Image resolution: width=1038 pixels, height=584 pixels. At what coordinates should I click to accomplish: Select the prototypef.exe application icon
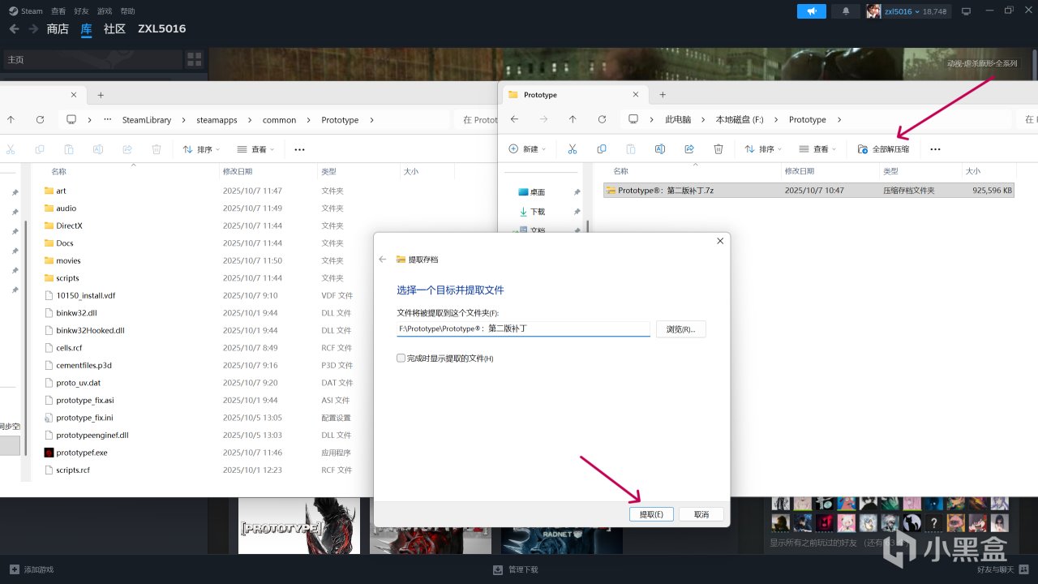(x=49, y=453)
